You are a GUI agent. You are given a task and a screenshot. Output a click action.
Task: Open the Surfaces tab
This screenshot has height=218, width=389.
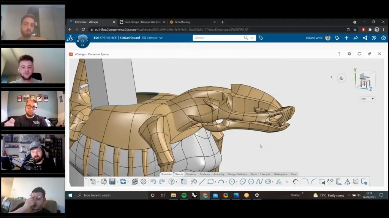(x=205, y=174)
